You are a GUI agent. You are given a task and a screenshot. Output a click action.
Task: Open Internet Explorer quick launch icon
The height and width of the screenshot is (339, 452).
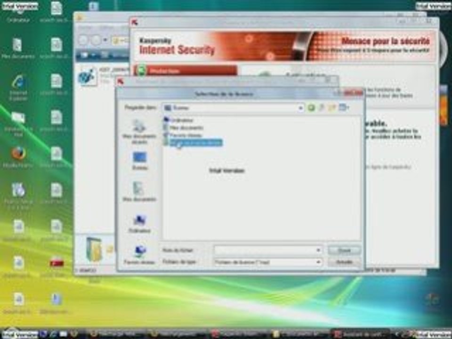[x=53, y=334]
